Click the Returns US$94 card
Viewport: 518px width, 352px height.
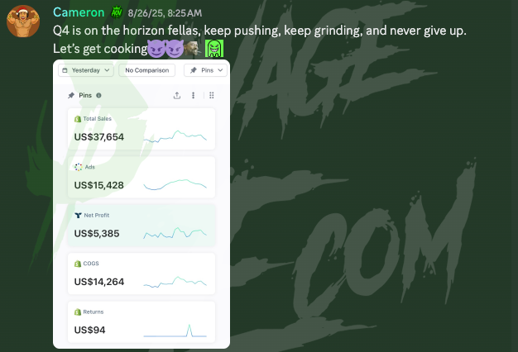(141, 321)
